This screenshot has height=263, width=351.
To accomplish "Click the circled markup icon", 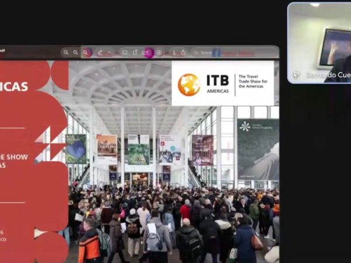I will pyautogui.click(x=159, y=53).
